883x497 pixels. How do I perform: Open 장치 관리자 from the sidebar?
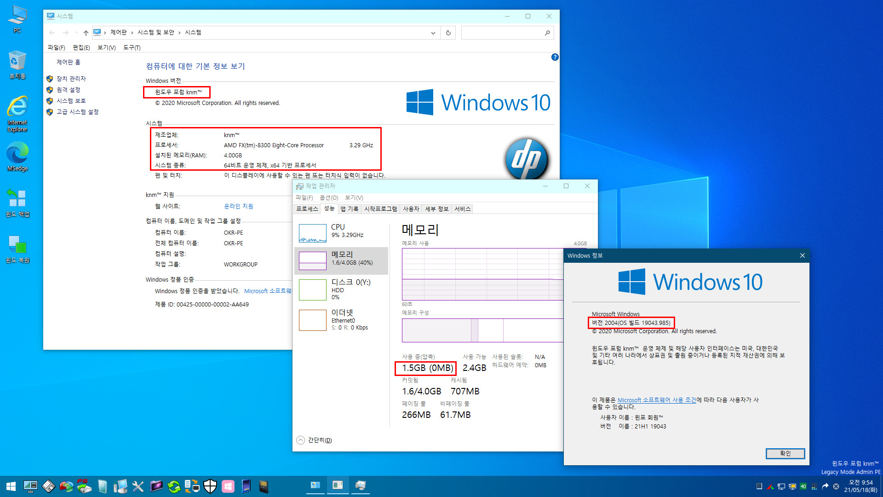[x=71, y=79]
